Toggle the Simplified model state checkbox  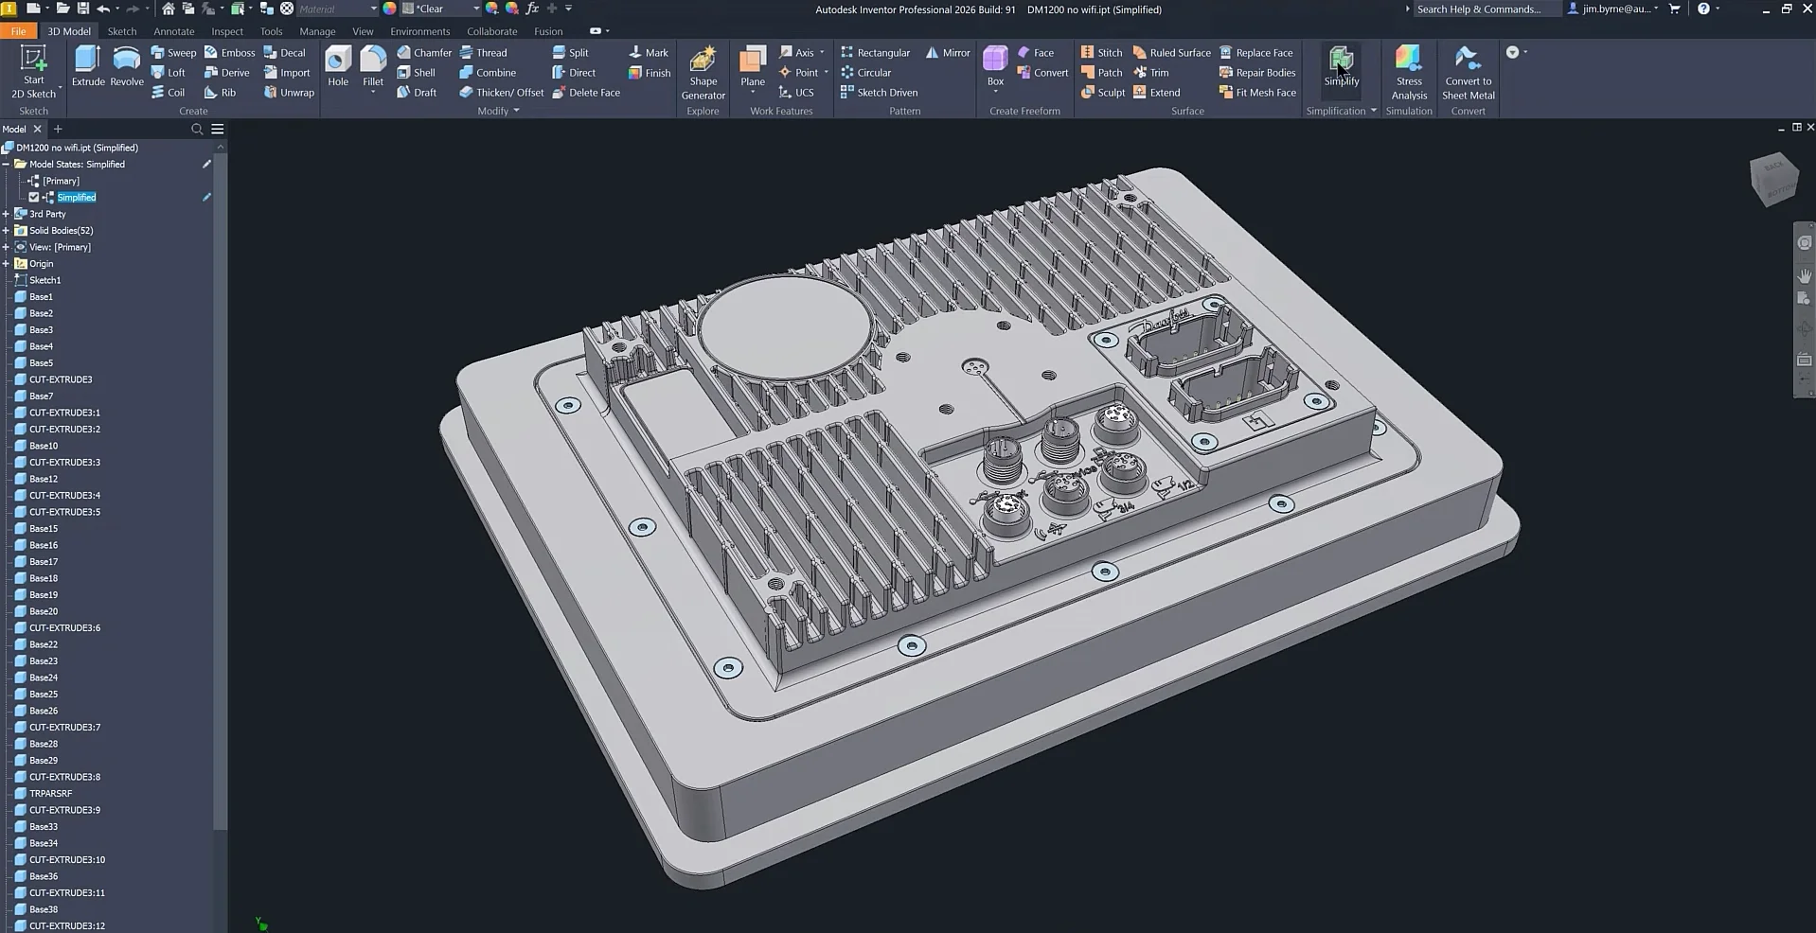(x=34, y=197)
